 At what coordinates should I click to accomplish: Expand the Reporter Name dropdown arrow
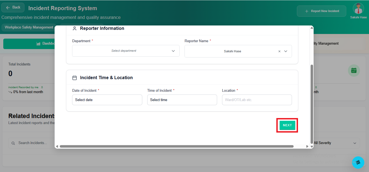(x=286, y=51)
